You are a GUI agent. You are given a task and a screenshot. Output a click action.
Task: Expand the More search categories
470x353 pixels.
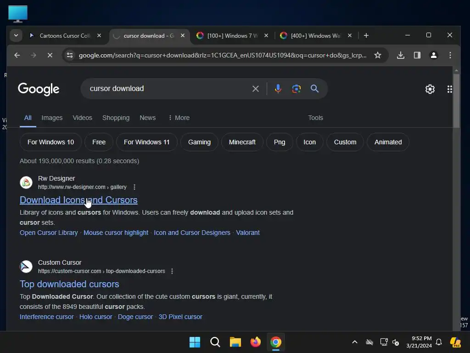point(179,118)
